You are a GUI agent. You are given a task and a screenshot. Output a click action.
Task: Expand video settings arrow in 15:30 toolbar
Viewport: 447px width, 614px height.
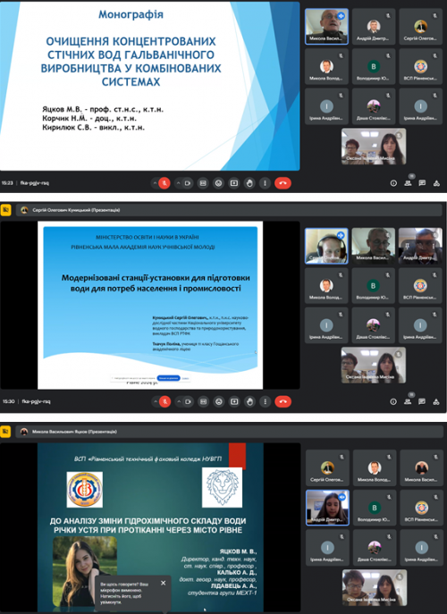(178, 401)
